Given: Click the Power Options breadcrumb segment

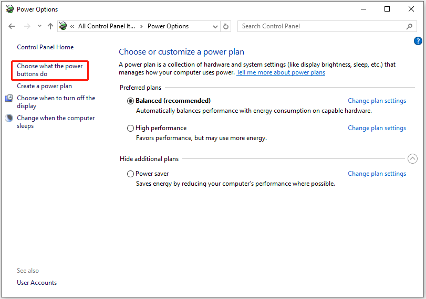Looking at the screenshot, I should (x=168, y=26).
